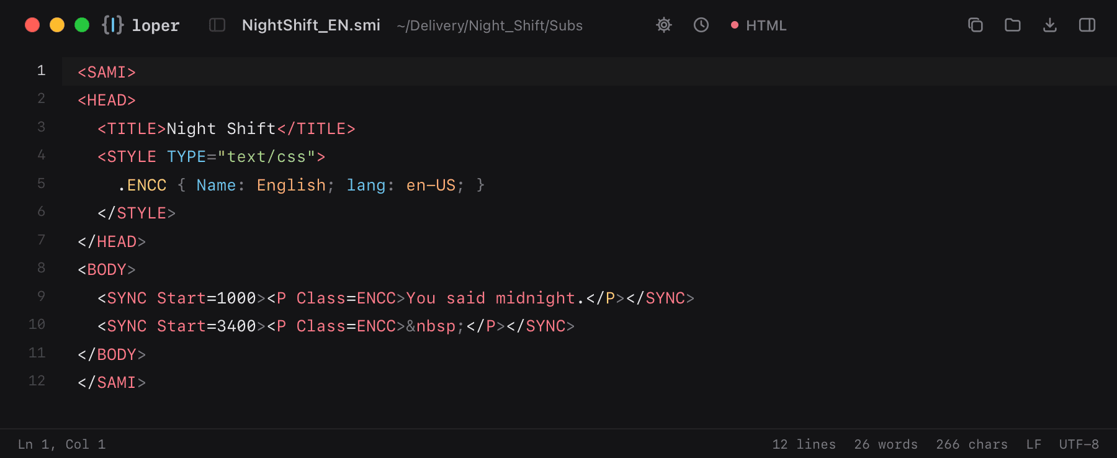
Task: Open the HTML language mode selector
Action: (x=759, y=25)
